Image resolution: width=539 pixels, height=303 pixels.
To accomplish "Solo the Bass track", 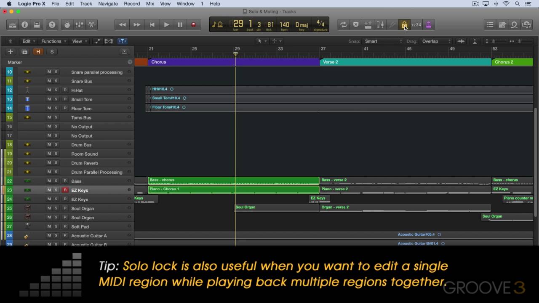I will coord(56,181).
